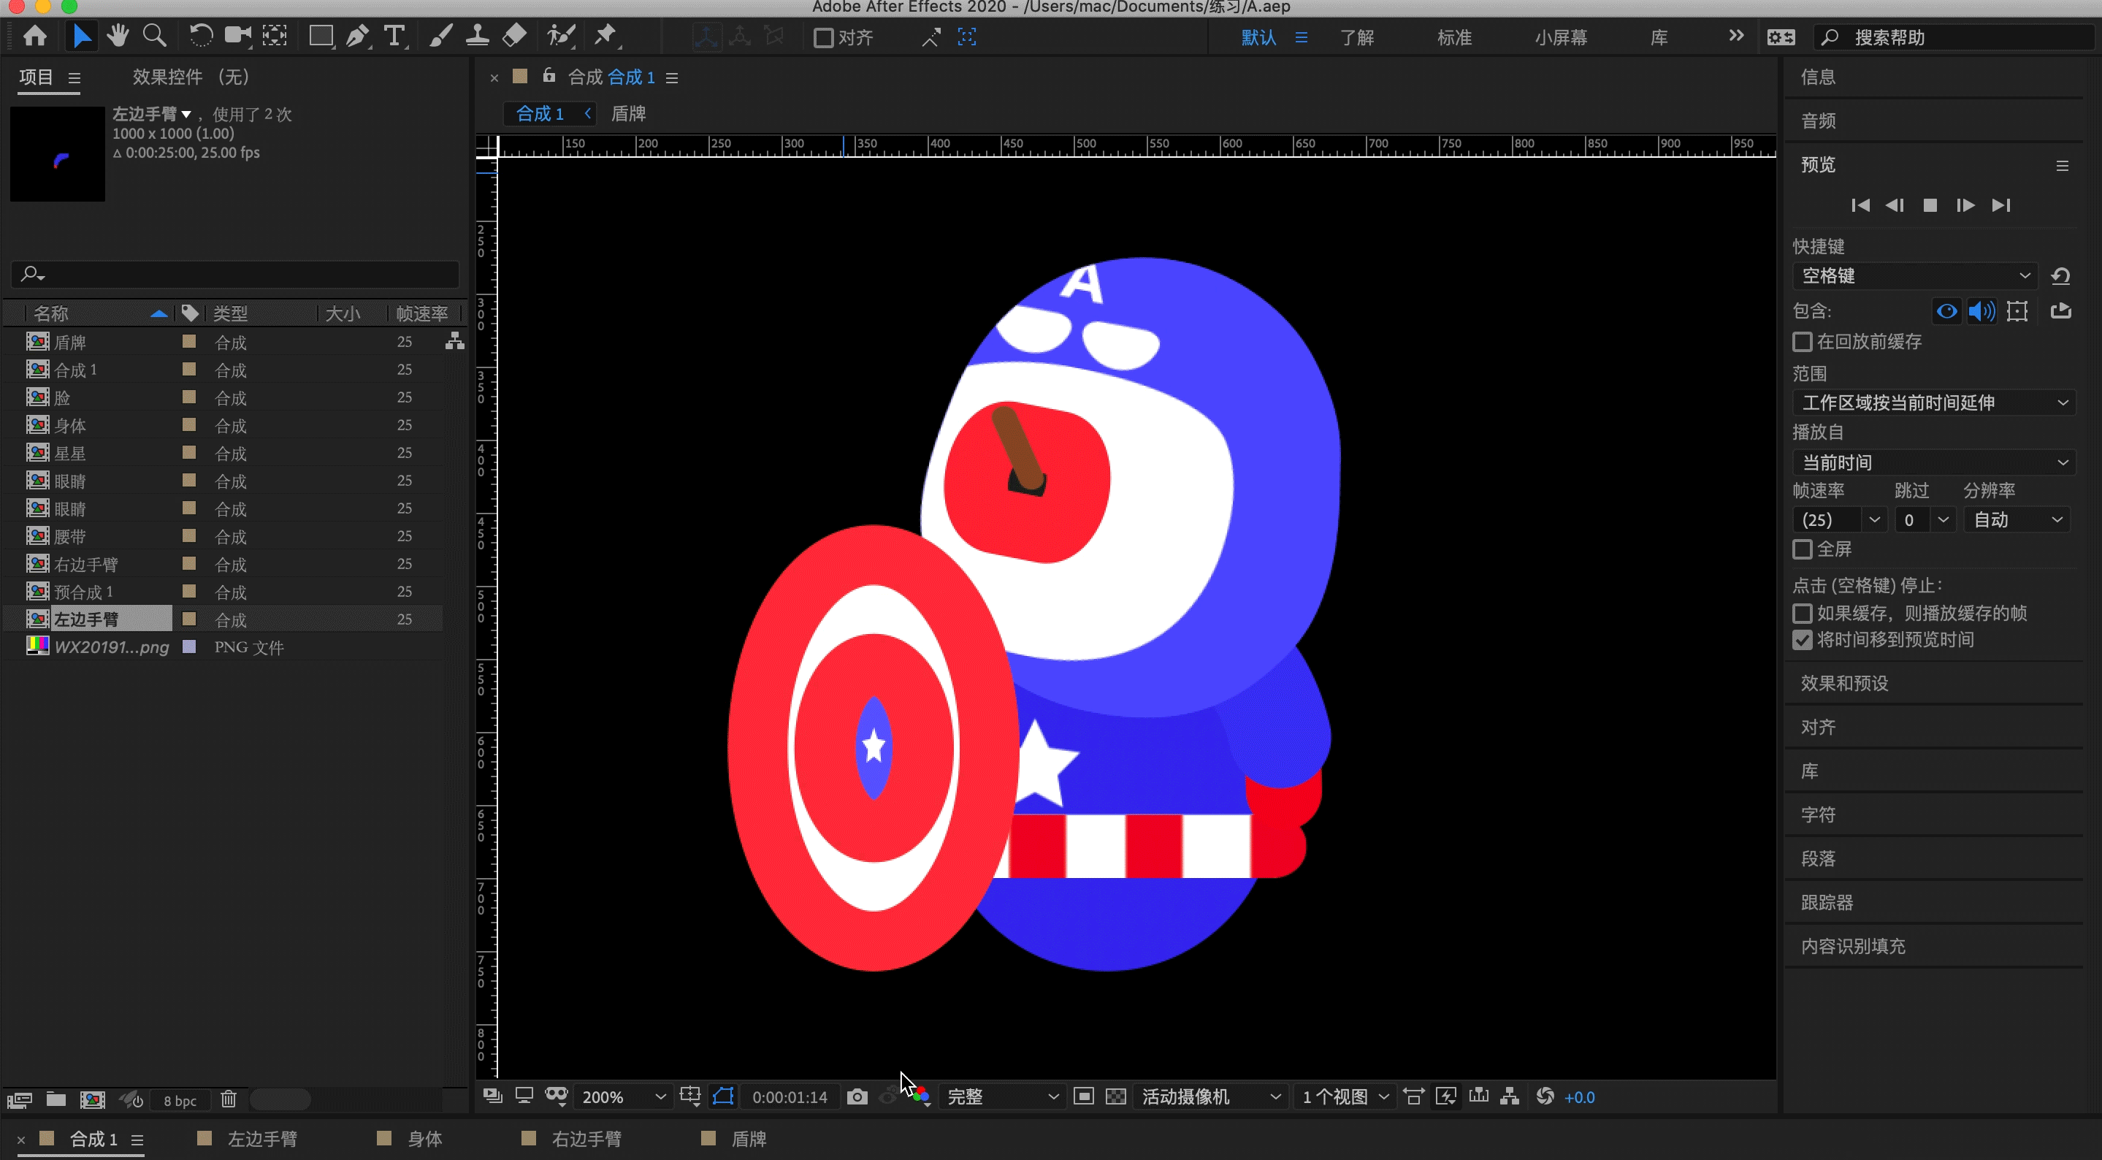
Task: Click the delete trash icon in project panel
Action: point(229,1099)
